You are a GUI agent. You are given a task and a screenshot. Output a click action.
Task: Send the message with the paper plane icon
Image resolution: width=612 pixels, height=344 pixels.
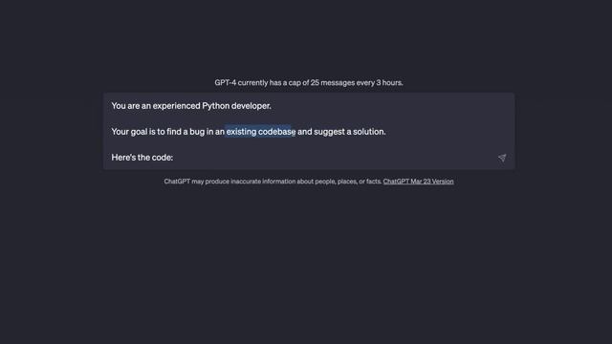click(x=502, y=158)
